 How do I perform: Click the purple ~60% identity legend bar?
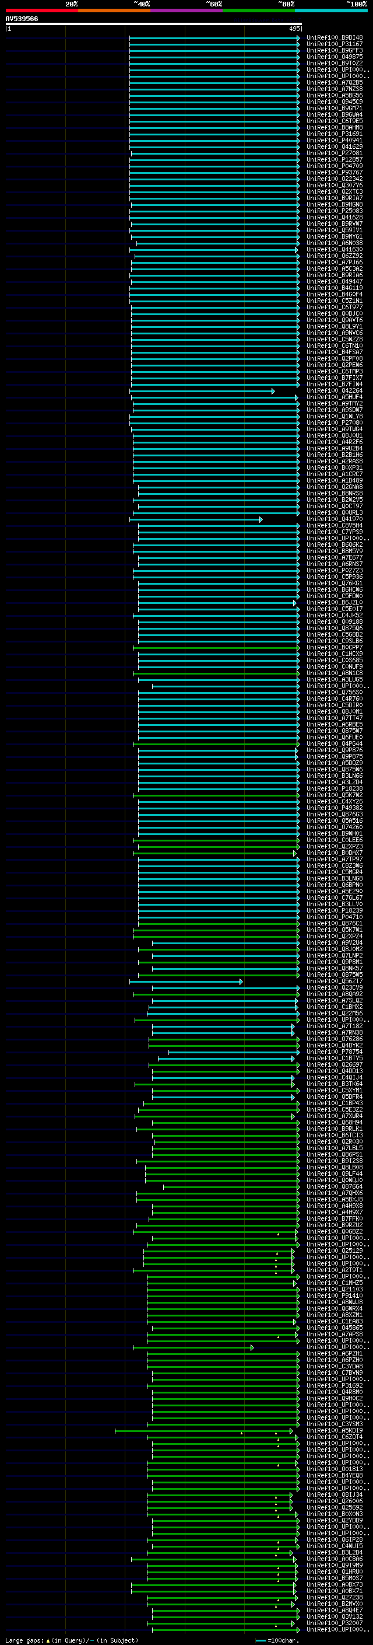pos(187,11)
